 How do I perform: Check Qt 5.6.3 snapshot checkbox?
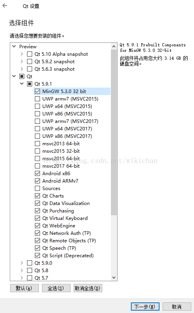pyautogui.click(x=29, y=69)
